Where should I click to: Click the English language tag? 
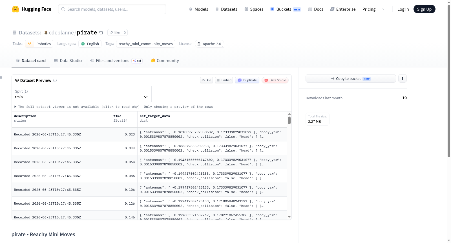(90, 44)
